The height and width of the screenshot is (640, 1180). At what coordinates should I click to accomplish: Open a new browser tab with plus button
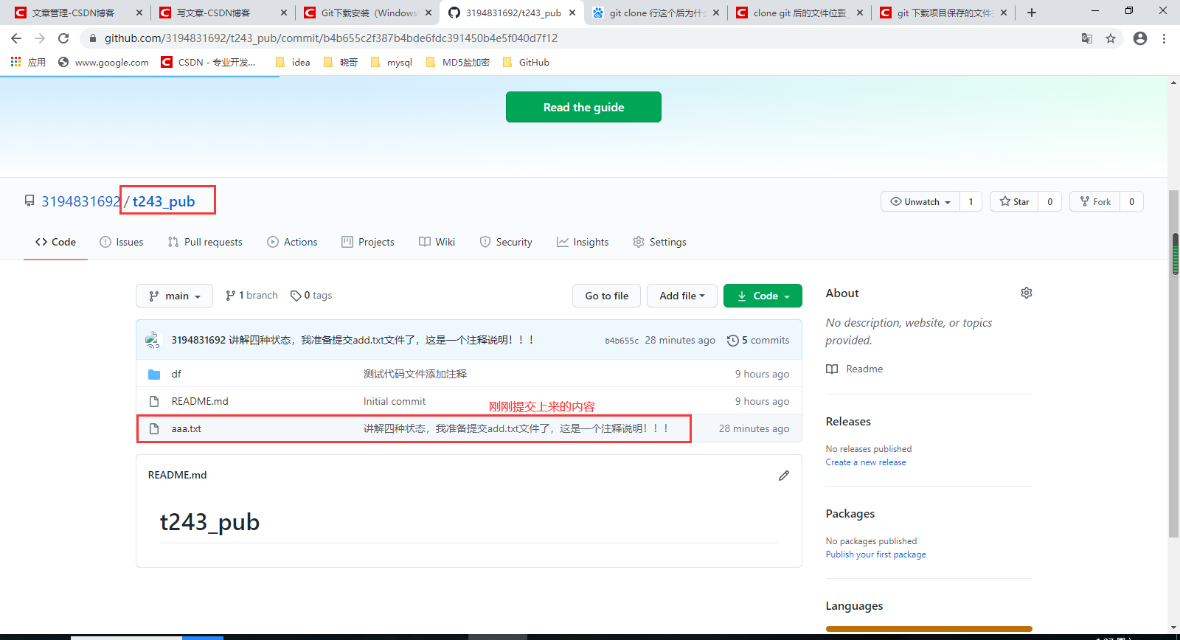coord(1032,13)
